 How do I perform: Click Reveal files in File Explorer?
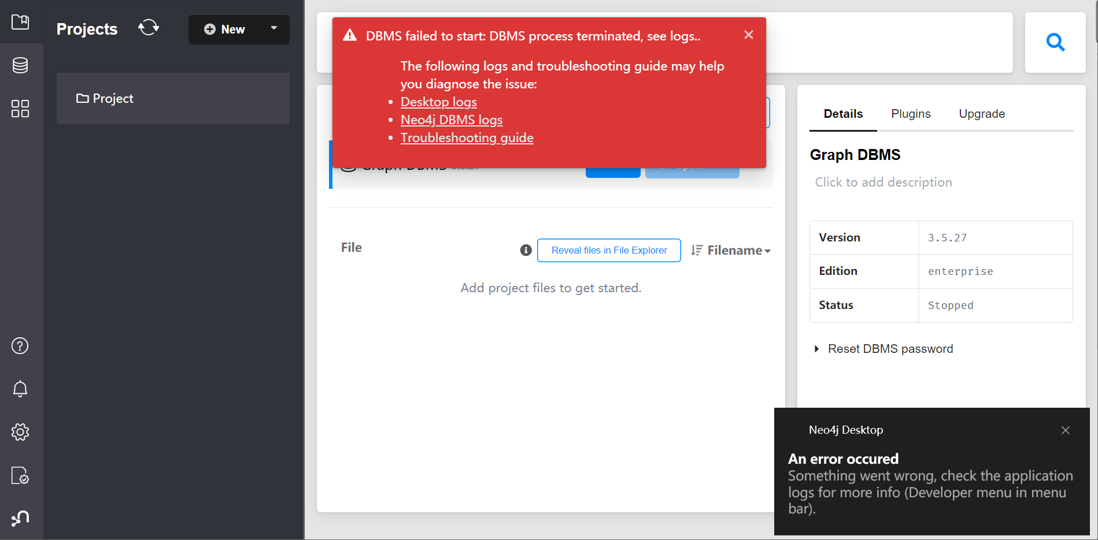(x=609, y=250)
